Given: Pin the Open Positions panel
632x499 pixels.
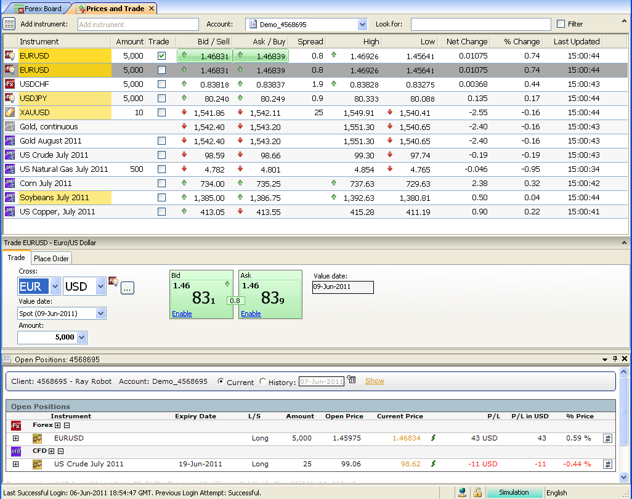Looking at the screenshot, I should tap(615, 359).
